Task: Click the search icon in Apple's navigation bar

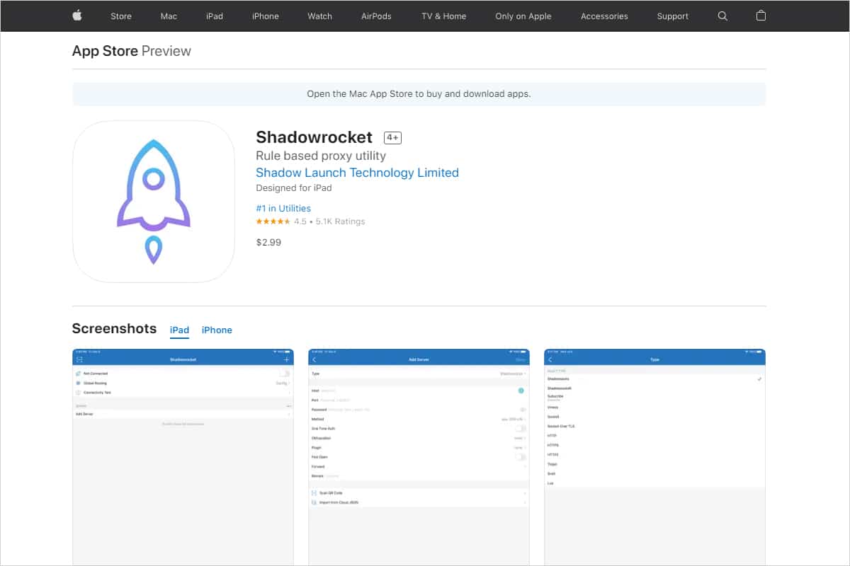Action: click(722, 16)
